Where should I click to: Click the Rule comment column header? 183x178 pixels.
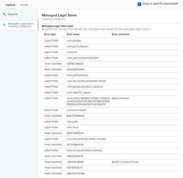[x=121, y=34]
